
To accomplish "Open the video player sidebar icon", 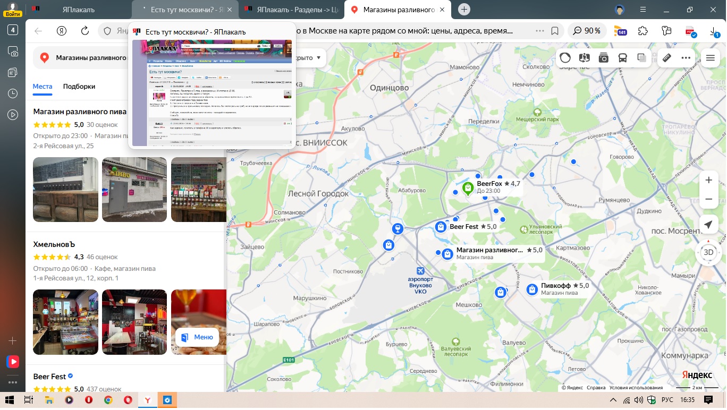I will pos(13,115).
